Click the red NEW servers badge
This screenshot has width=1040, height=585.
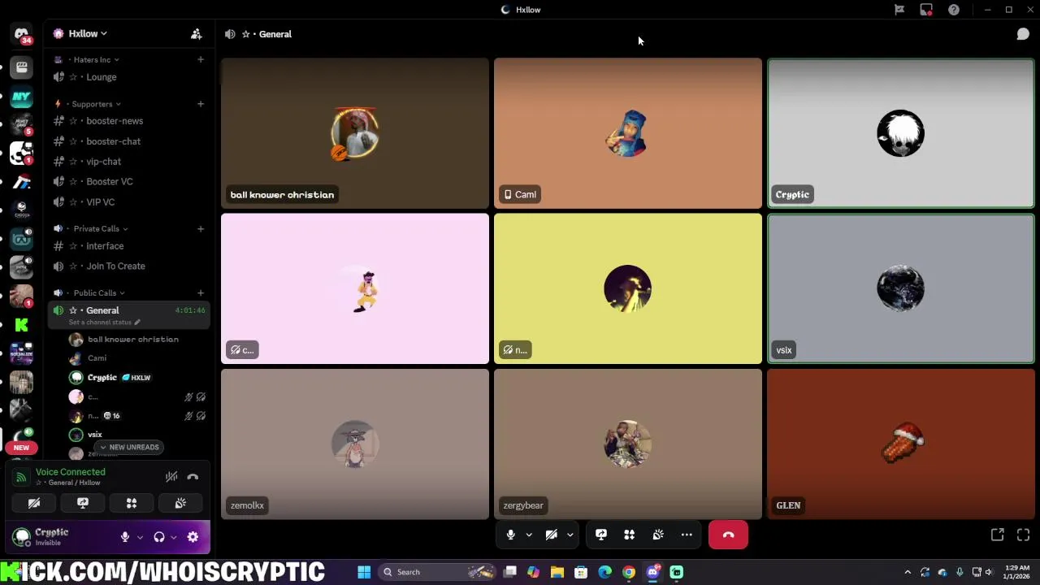(x=21, y=448)
